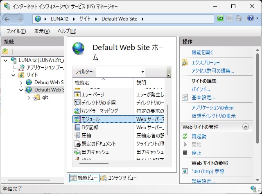Click the feature list vertical scrollbar
The image size is (262, 194).
click(168, 120)
